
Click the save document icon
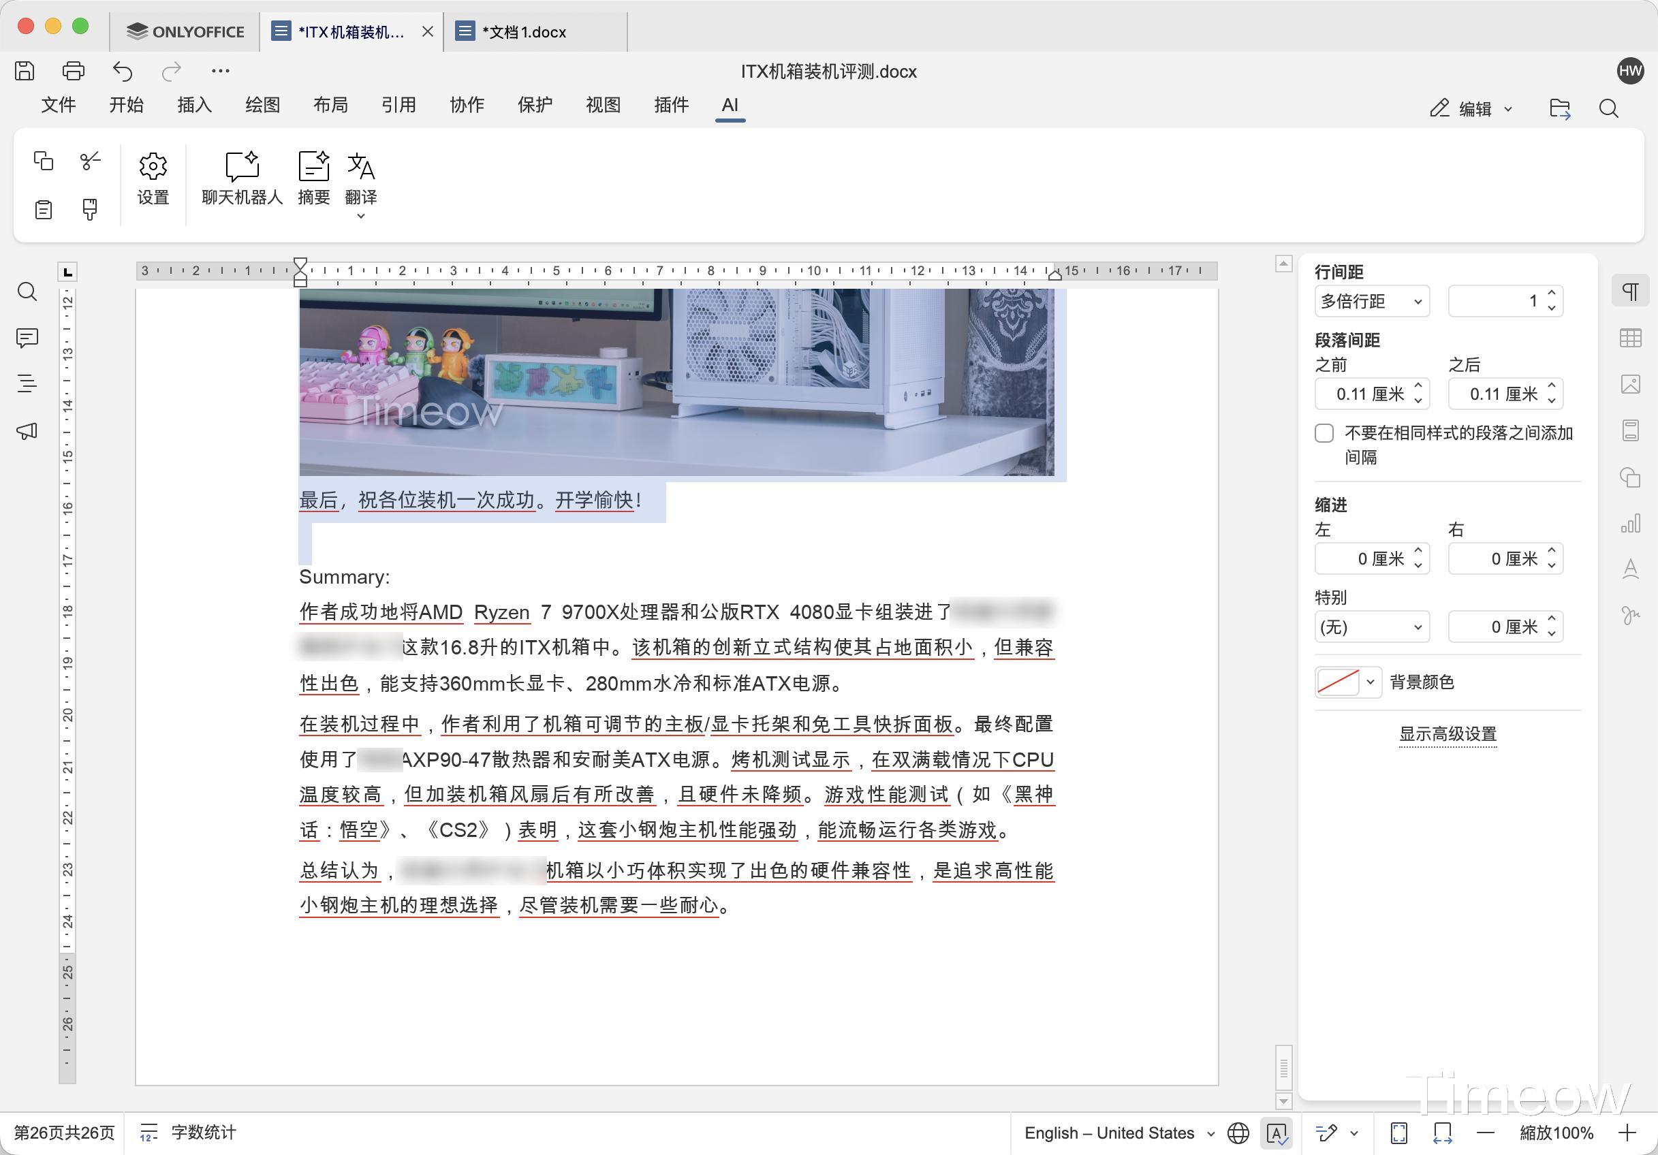[x=25, y=71]
